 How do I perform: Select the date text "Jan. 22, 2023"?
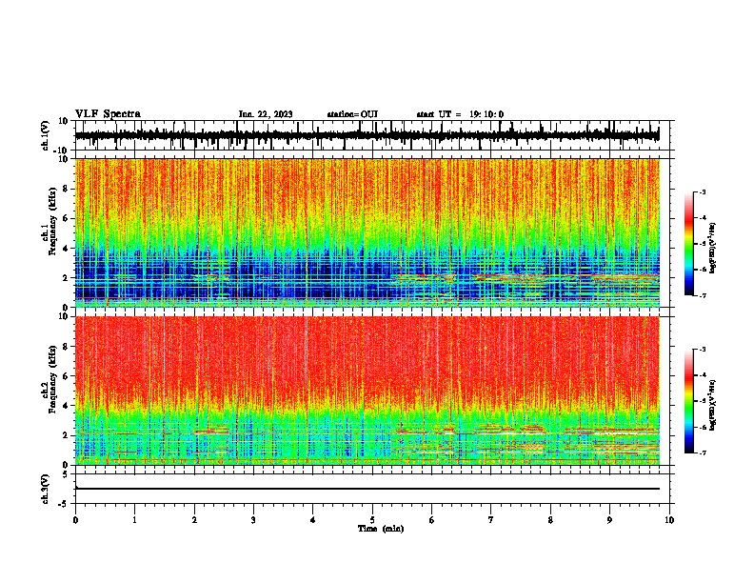pos(266,114)
